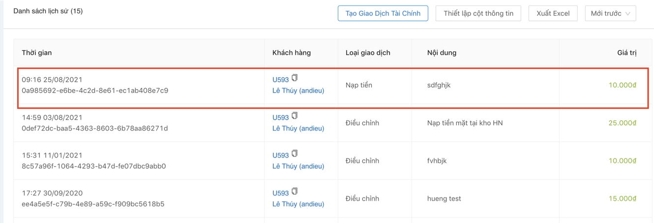654x223 pixels.
Task: Click "Lê Thúy (andieu)" in the 17:27 30/09/2020 row
Action: point(298,204)
